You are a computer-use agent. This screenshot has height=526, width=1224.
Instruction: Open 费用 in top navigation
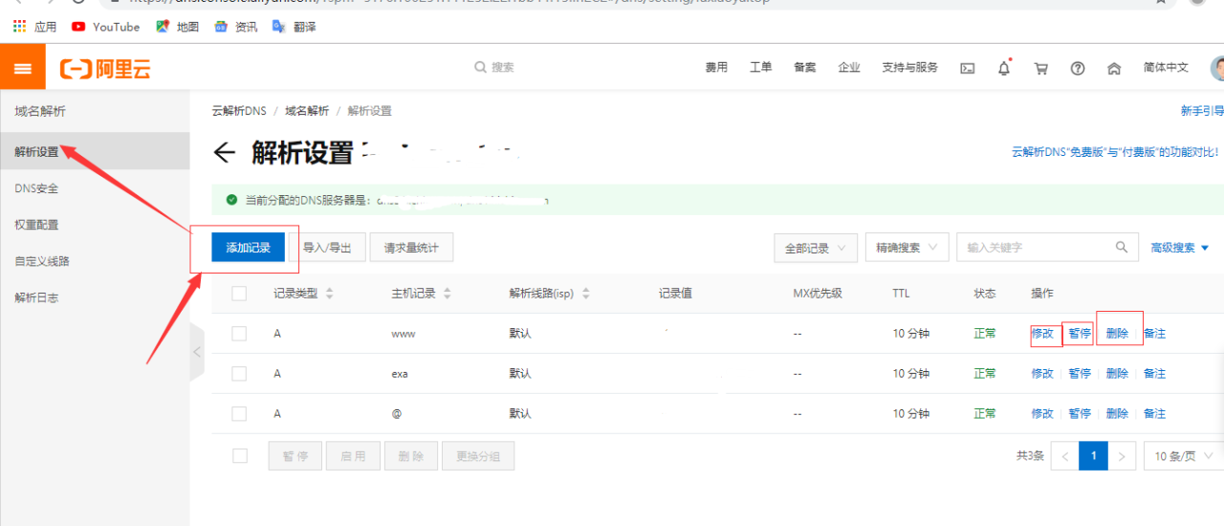tap(716, 68)
